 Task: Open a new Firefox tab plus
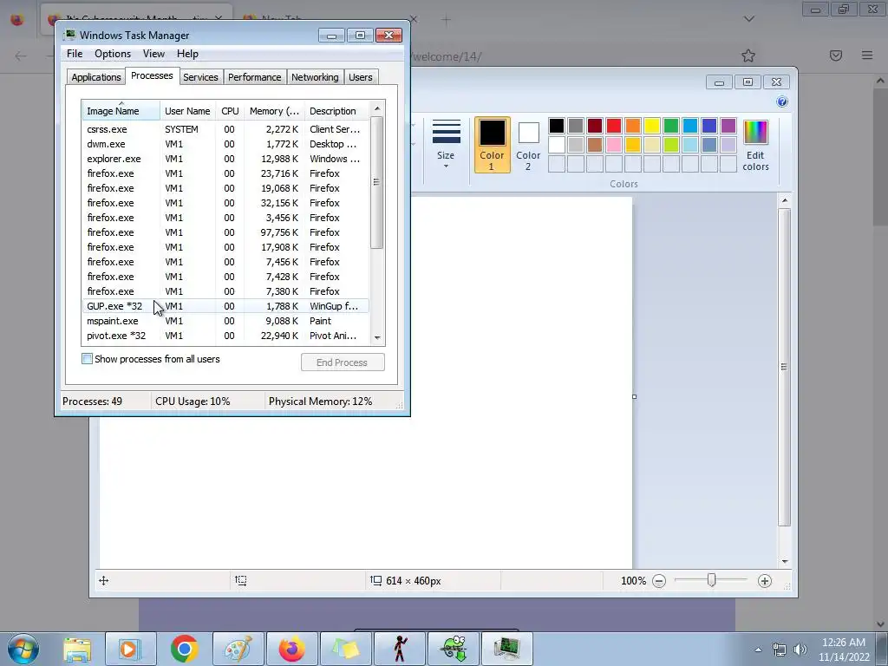(447, 20)
